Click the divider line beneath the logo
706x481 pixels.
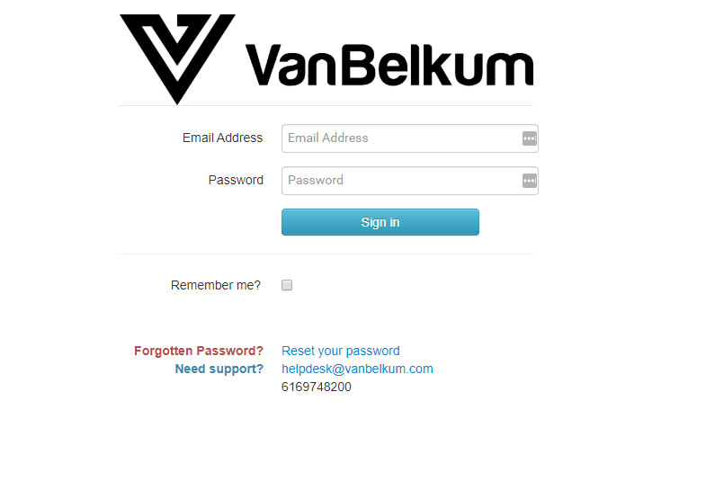[x=326, y=106]
